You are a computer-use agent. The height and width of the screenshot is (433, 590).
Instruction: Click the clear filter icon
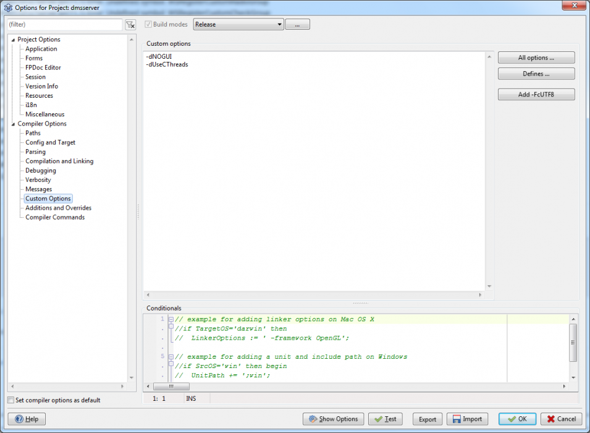130,25
